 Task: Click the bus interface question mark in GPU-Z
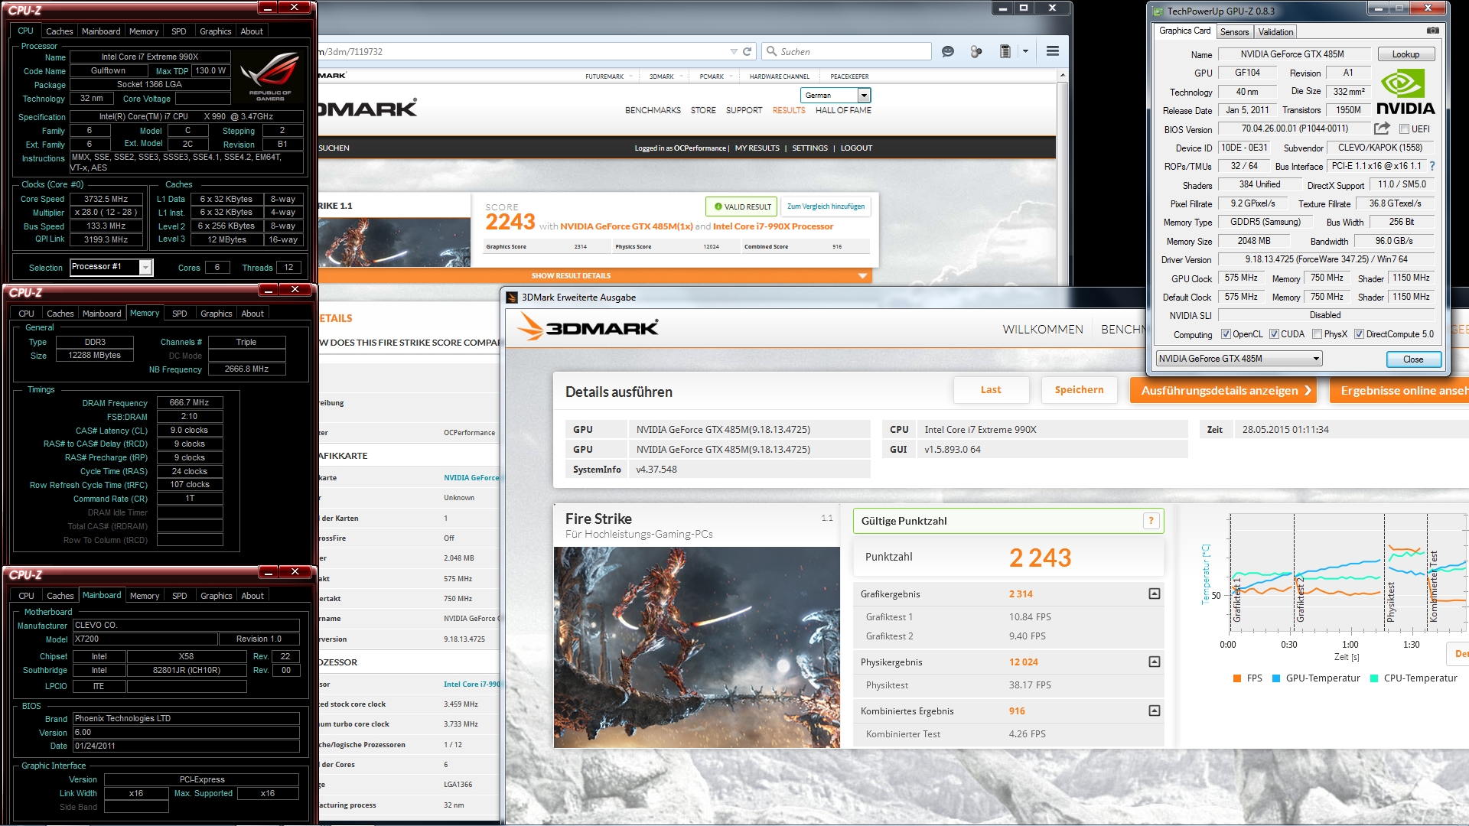(1432, 166)
